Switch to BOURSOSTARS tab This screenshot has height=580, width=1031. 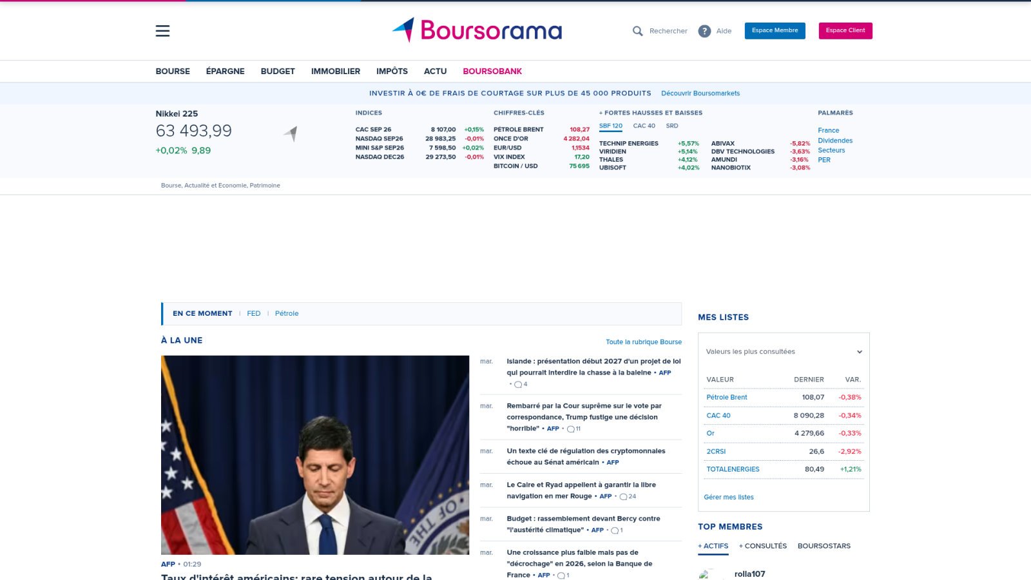tap(824, 546)
